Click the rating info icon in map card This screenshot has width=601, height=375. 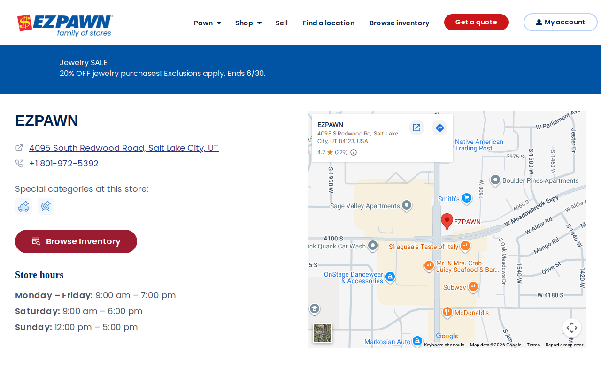[354, 152]
